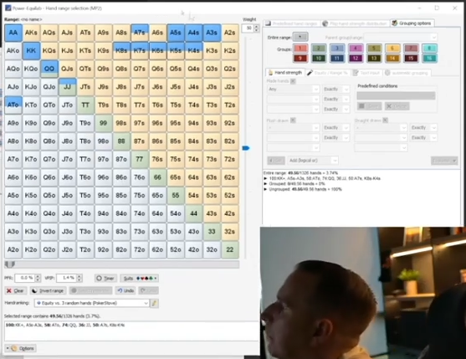Open the Handranking dropdown list
466x359 pixels.
point(92,303)
